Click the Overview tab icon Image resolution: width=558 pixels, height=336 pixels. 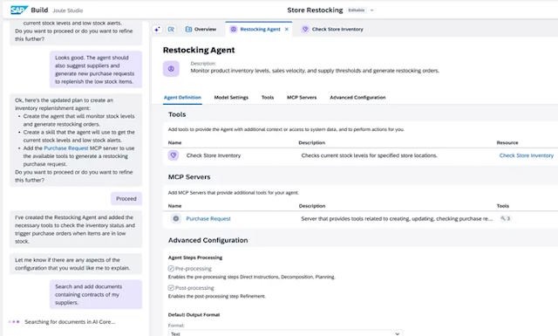[188, 29]
